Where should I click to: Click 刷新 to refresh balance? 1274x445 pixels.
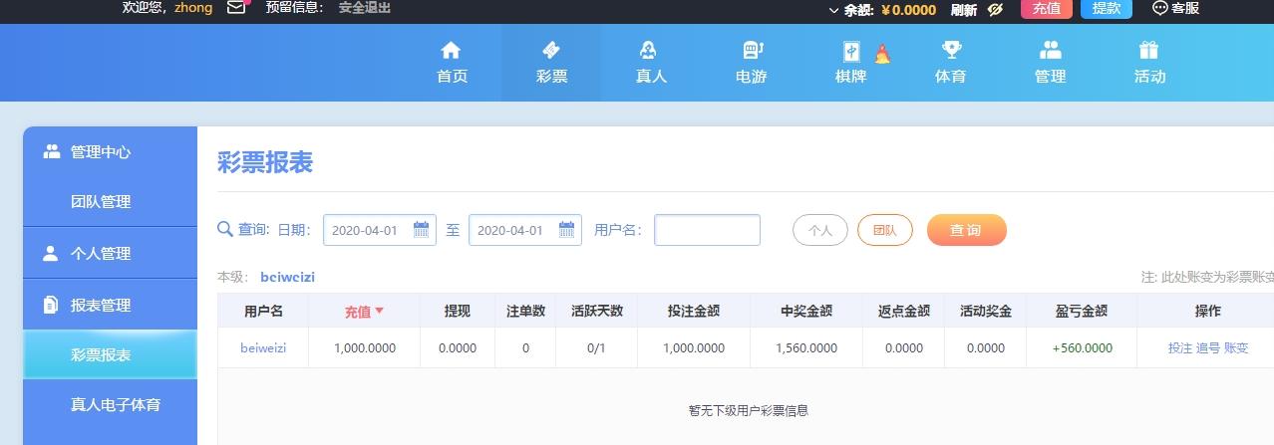coord(964,9)
